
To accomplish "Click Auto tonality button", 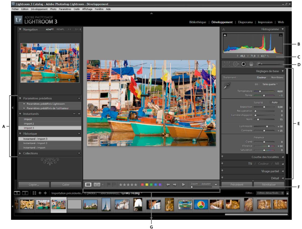I will [x=274, y=102].
